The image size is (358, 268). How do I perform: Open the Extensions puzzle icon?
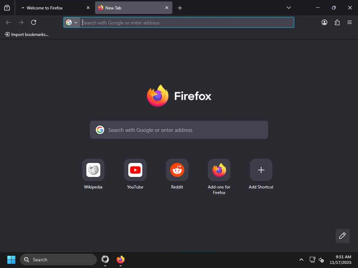click(337, 22)
